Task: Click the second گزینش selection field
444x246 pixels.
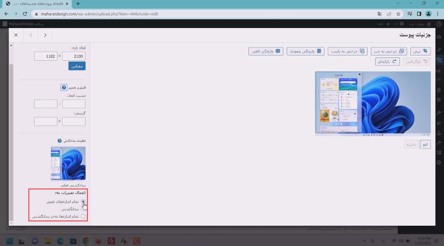Action: click(x=46, y=121)
